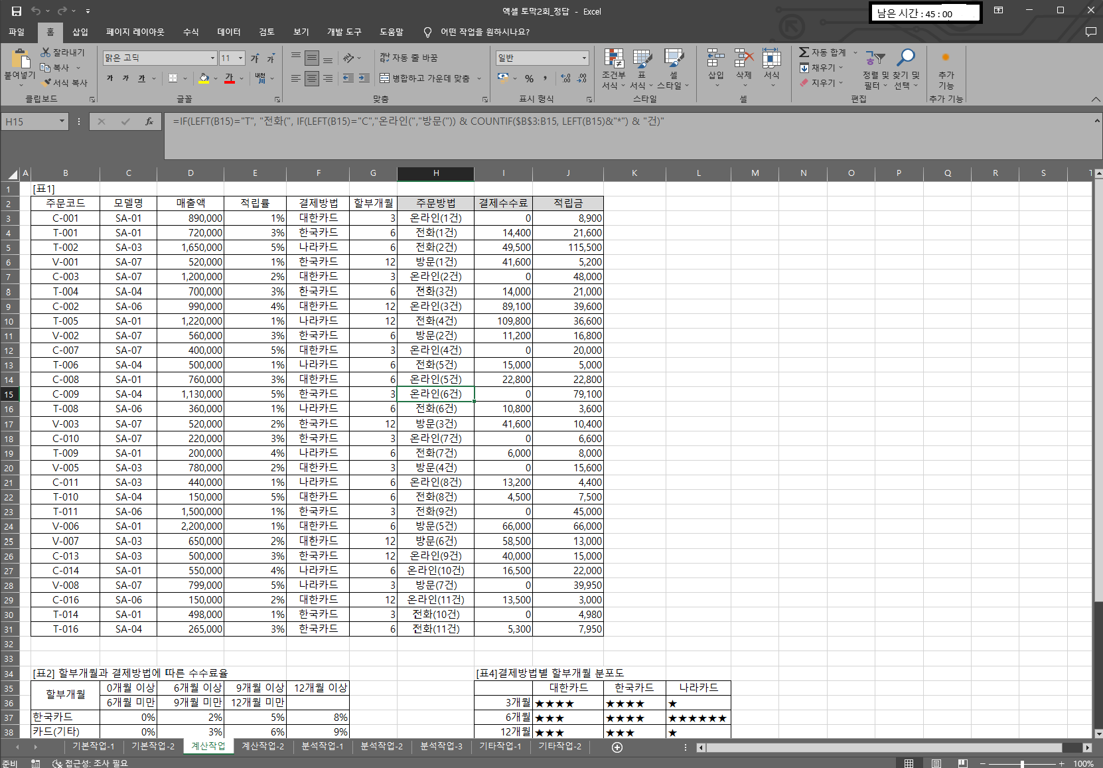Click the Insert Function fx icon
The image size is (1103, 768).
[x=149, y=121]
